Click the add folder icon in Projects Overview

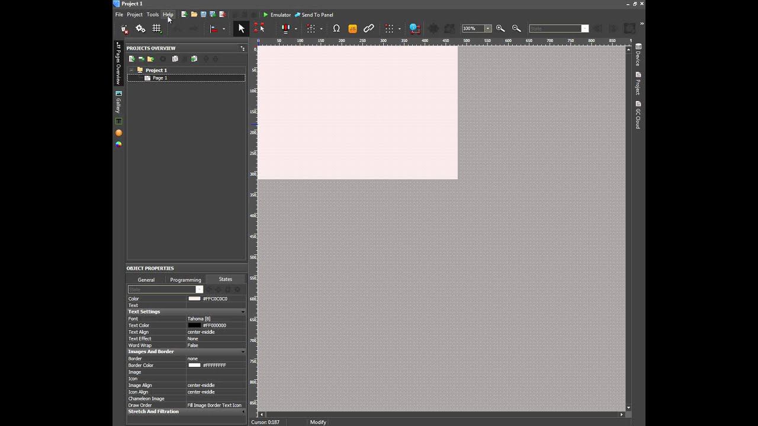point(150,59)
